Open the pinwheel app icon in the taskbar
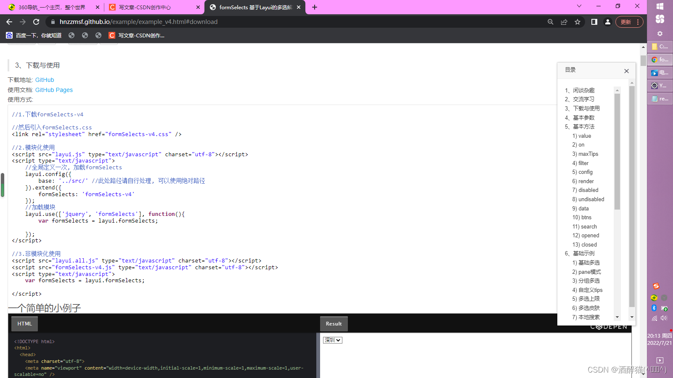The width and height of the screenshot is (673, 378). pyautogui.click(x=660, y=19)
